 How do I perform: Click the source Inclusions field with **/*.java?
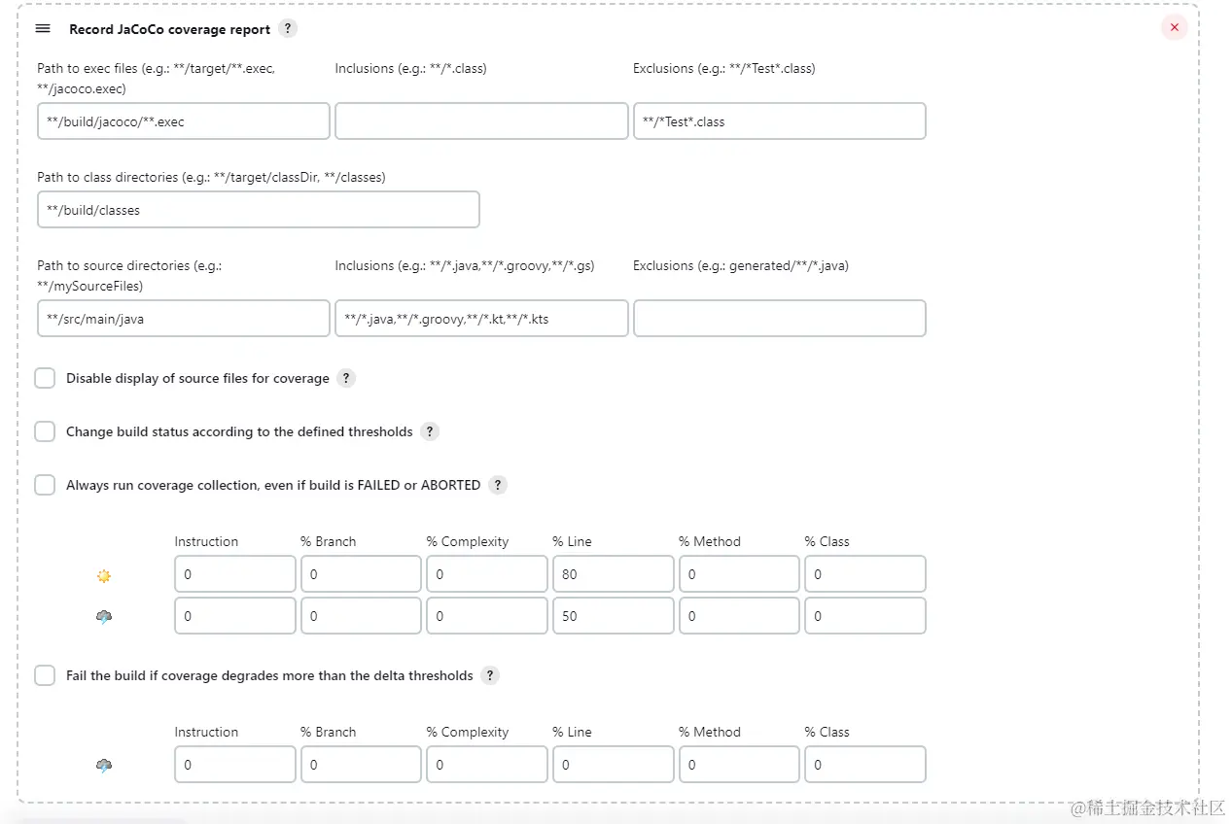tap(481, 319)
